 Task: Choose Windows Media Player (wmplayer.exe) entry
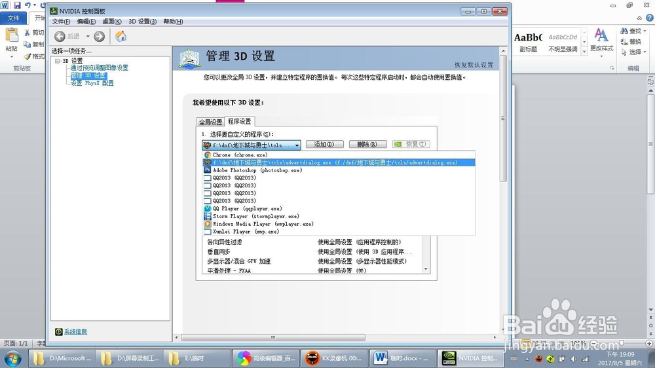339,224
